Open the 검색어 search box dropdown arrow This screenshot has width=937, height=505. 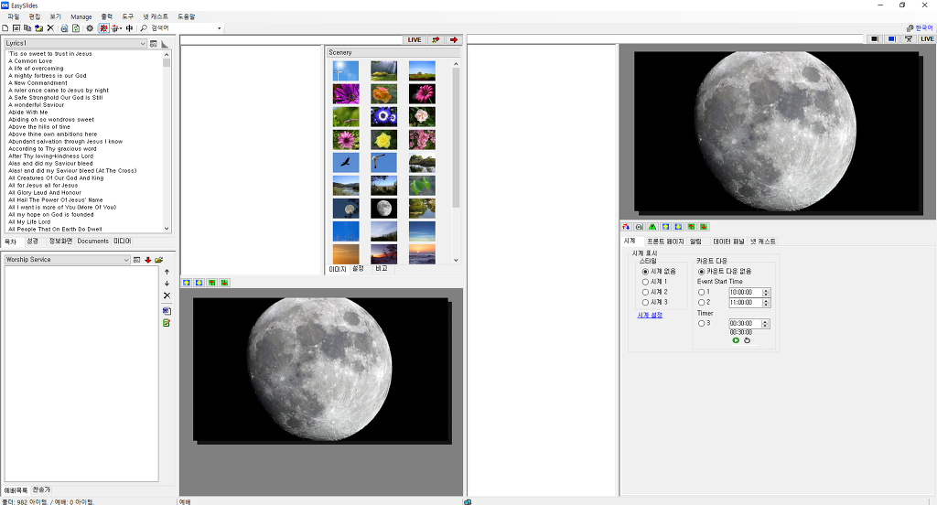(x=220, y=28)
